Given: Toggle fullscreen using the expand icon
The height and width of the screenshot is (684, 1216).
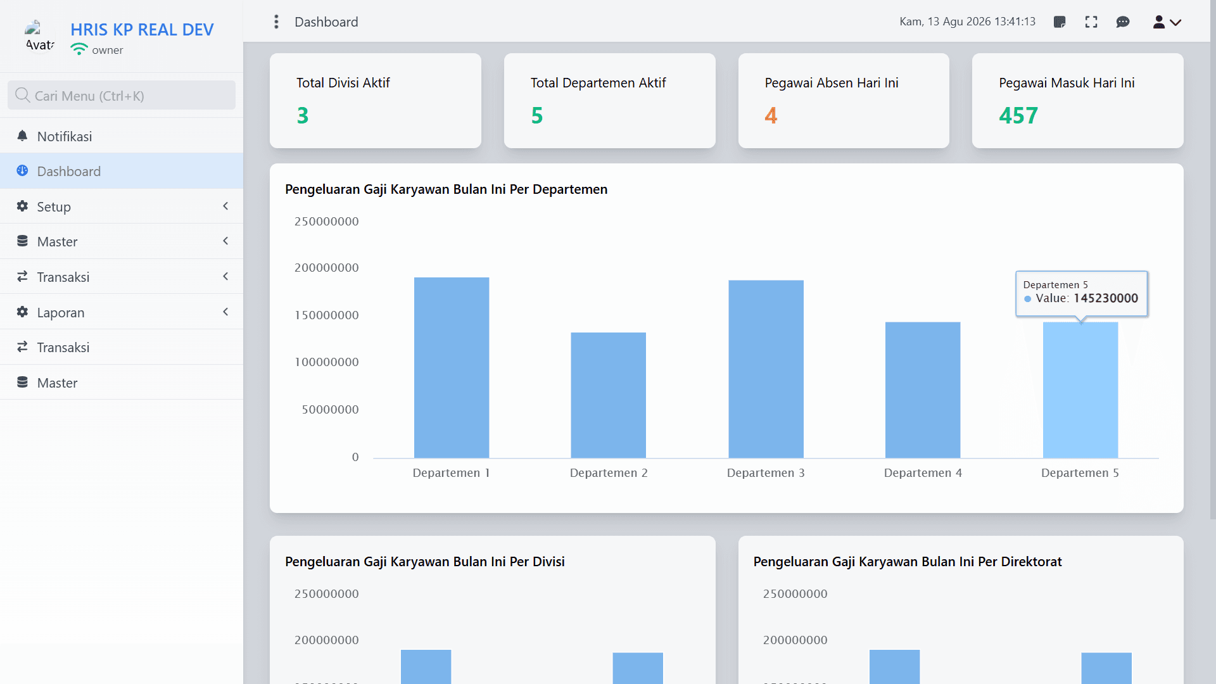Looking at the screenshot, I should (x=1091, y=22).
